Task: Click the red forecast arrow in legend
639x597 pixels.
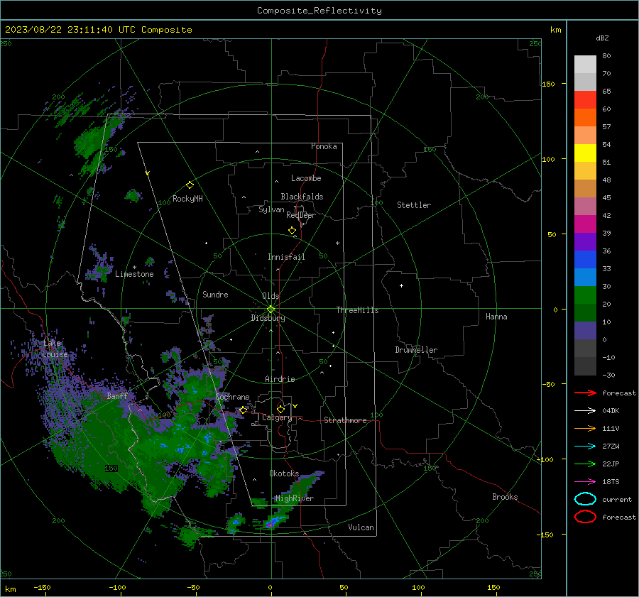Action: coord(585,393)
